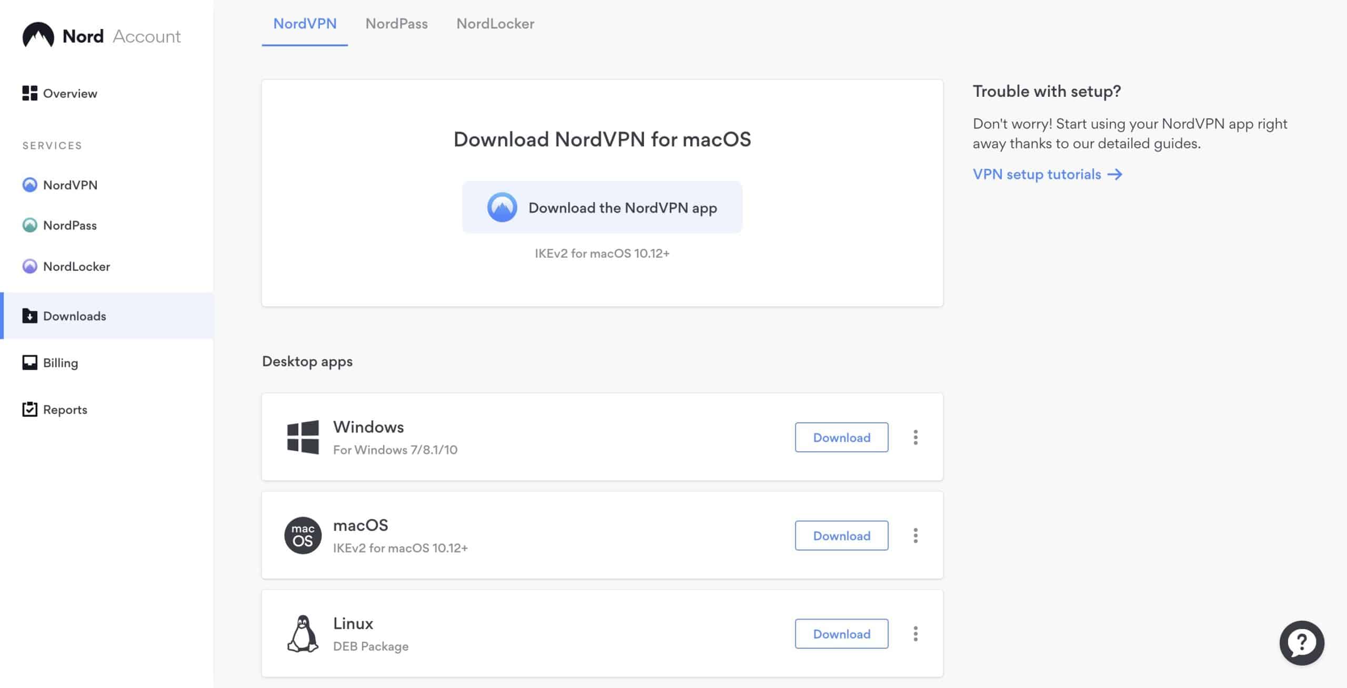The height and width of the screenshot is (688, 1347).
Task: Click the 'Download NordVPN for macOS' heading
Action: [x=602, y=139]
